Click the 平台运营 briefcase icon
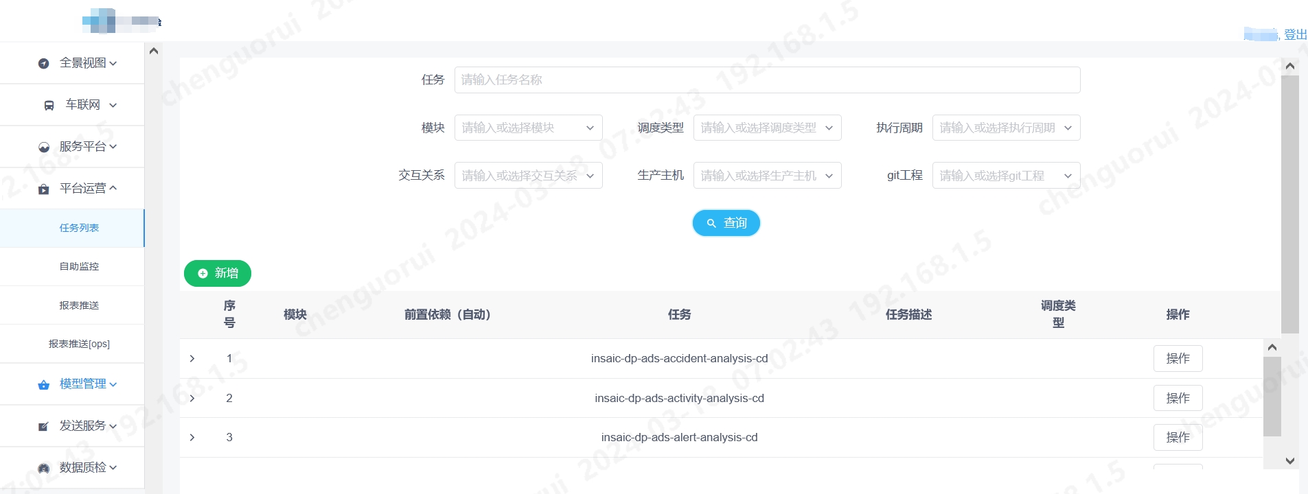 coord(44,189)
